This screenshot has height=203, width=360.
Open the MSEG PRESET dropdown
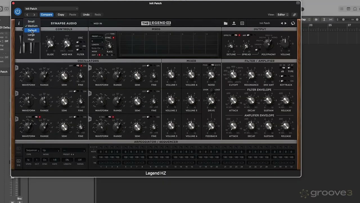click(97, 36)
